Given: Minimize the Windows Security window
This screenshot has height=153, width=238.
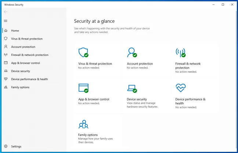Looking at the screenshot, I should coord(213,4).
